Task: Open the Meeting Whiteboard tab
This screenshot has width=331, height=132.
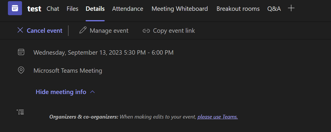Action: pyautogui.click(x=179, y=9)
